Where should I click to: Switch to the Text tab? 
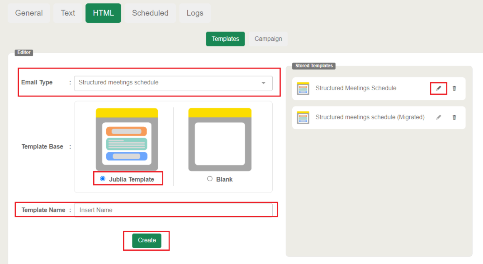[68, 13]
